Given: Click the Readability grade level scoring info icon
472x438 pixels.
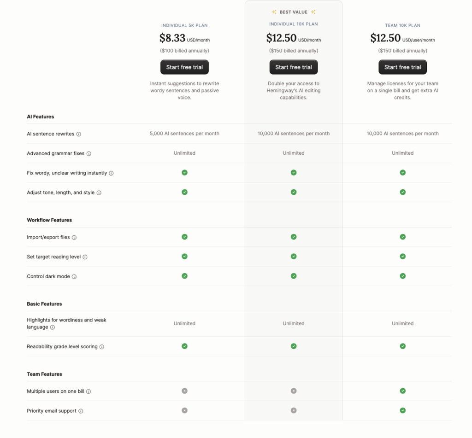Looking at the screenshot, I should [101, 346].
